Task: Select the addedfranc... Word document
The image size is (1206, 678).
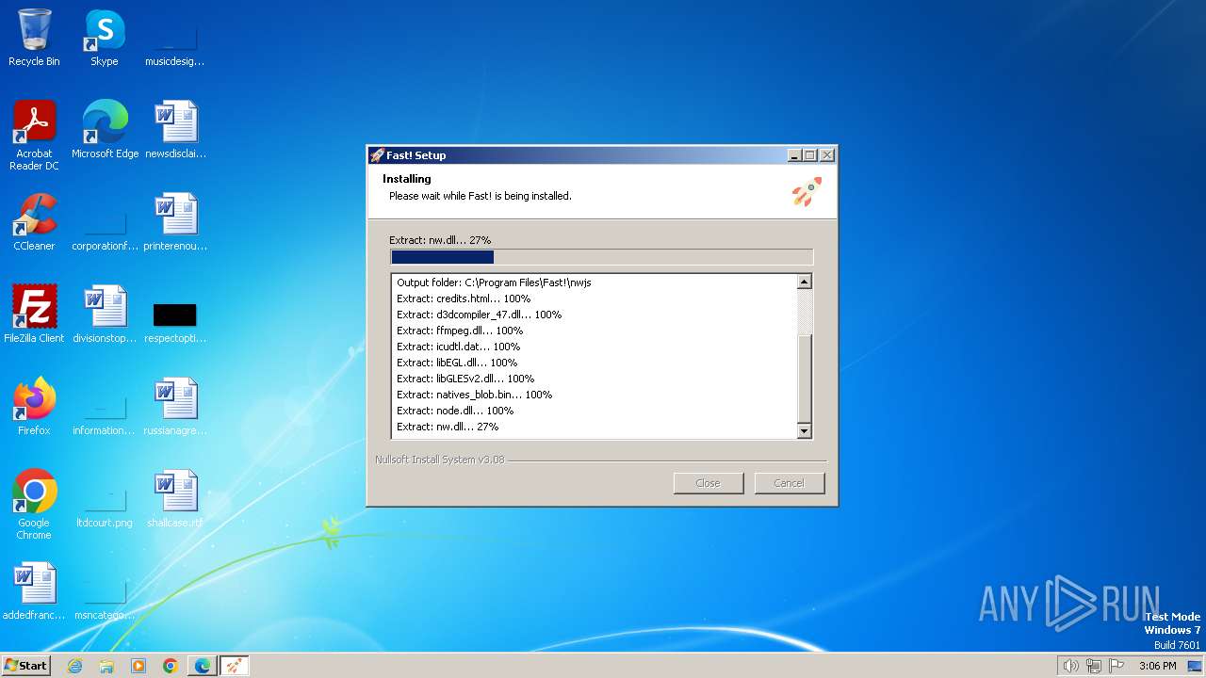Action: coord(34,591)
